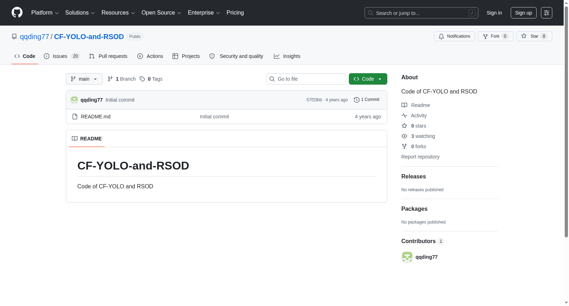Click the branch icon beside 1 Branch
Viewport: 569px width, 306px height.
(x=110, y=79)
